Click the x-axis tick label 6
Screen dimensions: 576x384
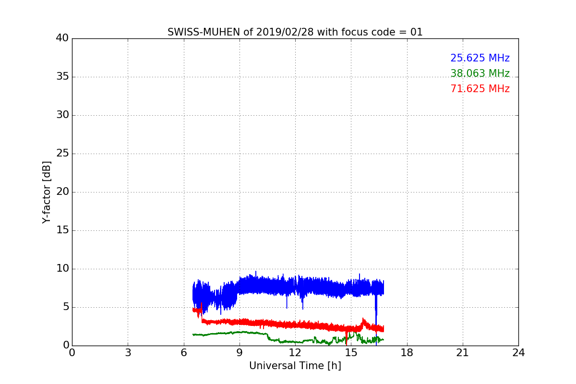point(183,353)
